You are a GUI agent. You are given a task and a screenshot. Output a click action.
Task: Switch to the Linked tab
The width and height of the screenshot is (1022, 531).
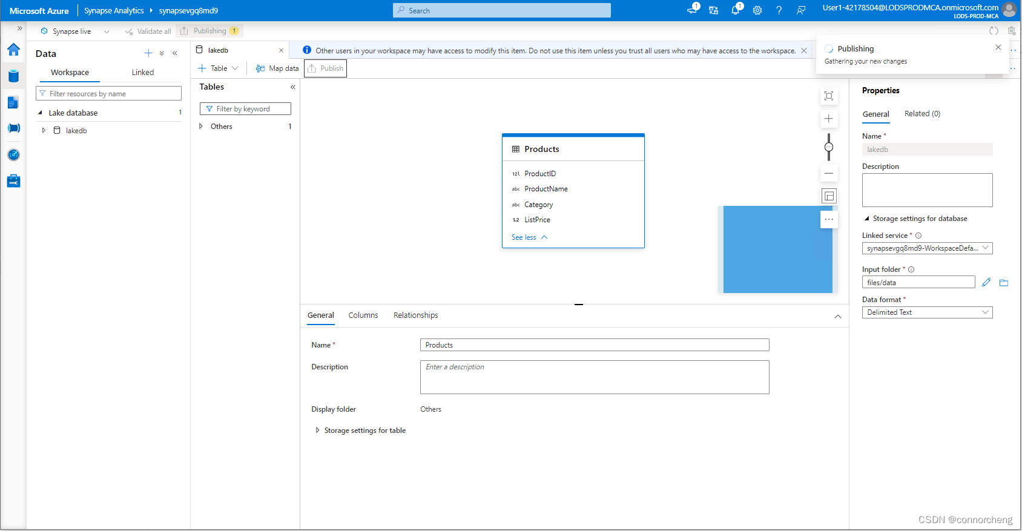pyautogui.click(x=143, y=73)
